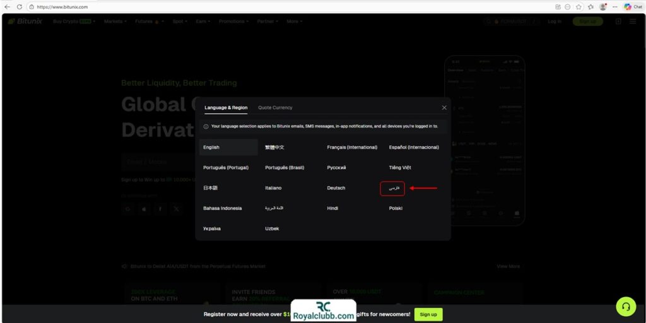This screenshot has width=646, height=323.
Task: Close the Language & Region dialog
Action: pos(444,107)
